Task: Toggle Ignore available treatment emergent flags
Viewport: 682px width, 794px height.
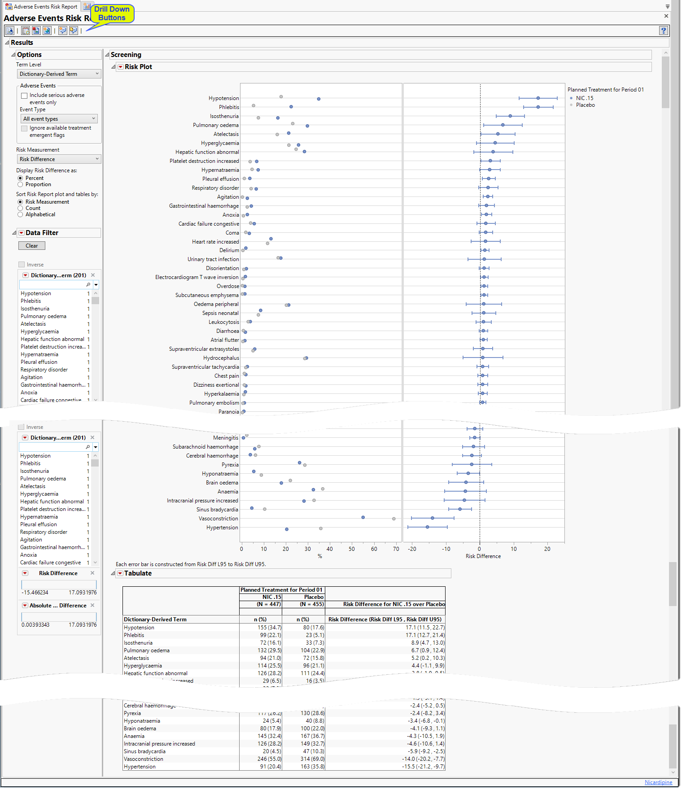Action: click(x=24, y=128)
